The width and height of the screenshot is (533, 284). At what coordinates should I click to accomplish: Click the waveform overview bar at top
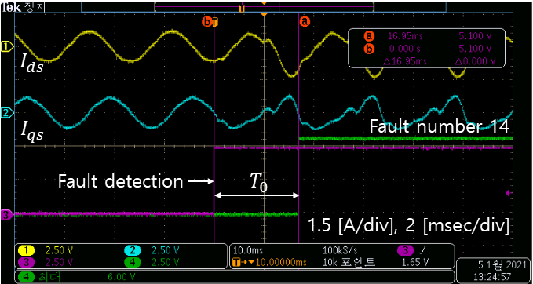tap(264, 7)
